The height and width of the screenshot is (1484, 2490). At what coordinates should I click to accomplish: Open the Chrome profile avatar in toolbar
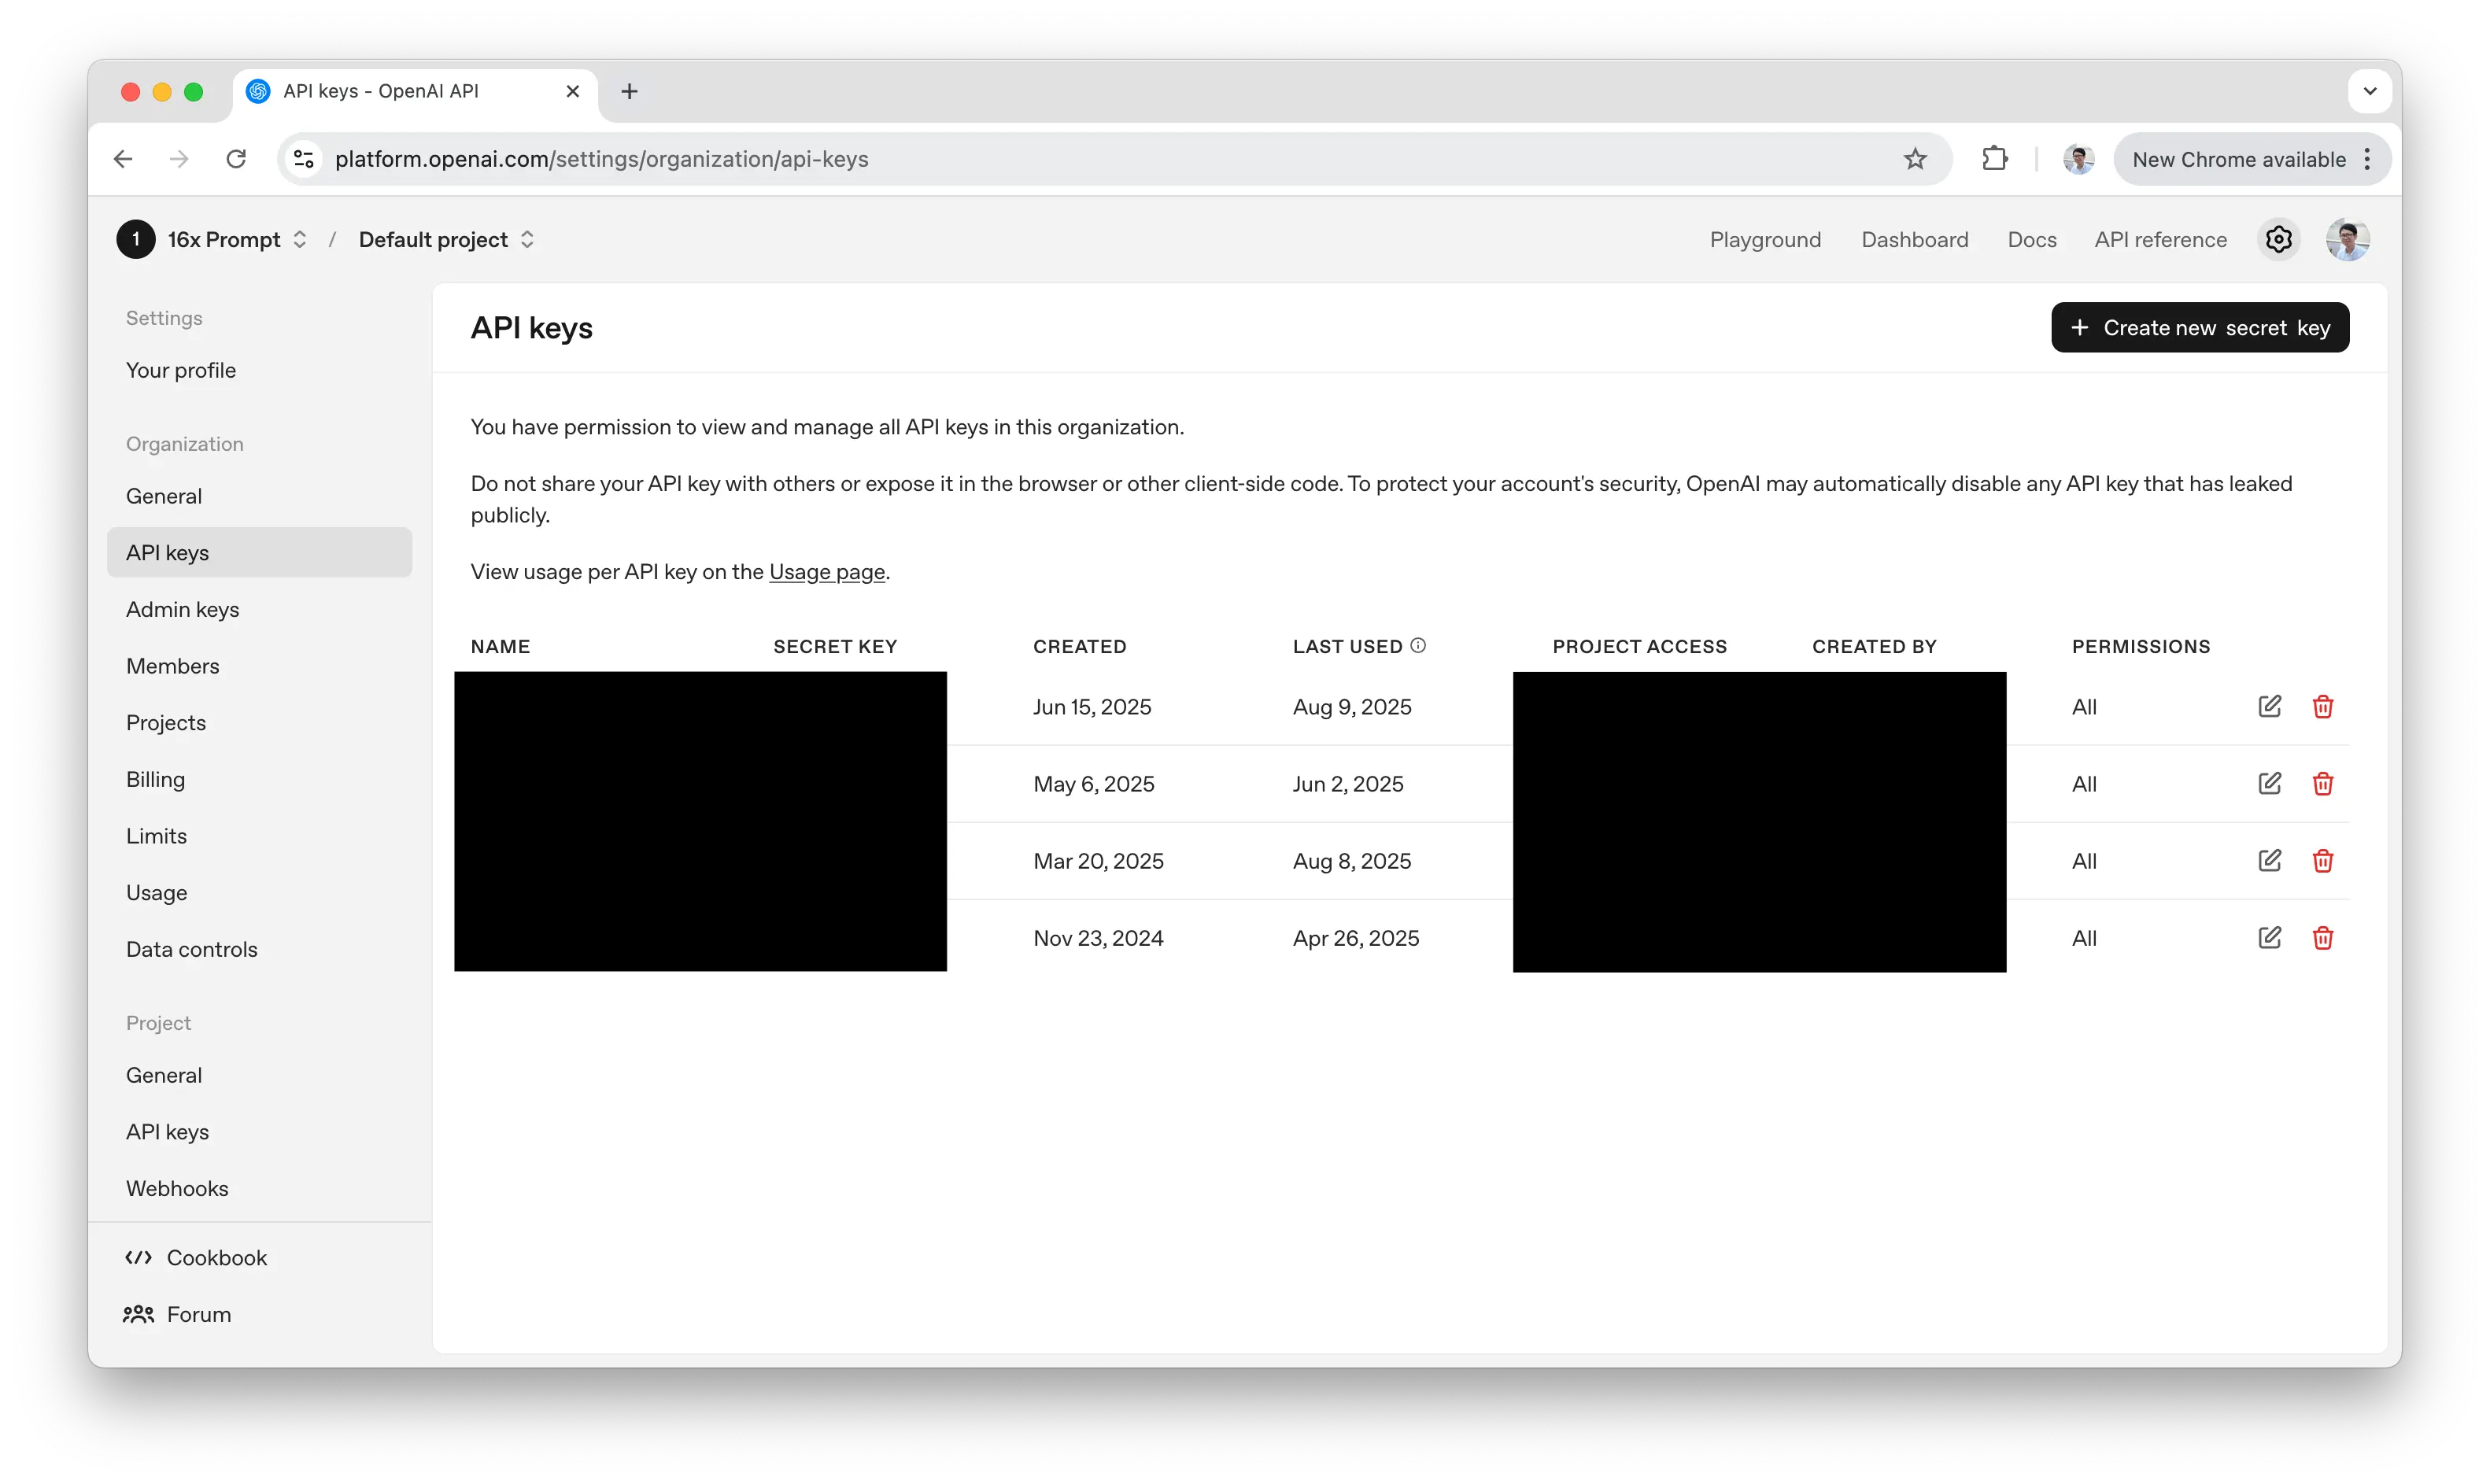2078,159
